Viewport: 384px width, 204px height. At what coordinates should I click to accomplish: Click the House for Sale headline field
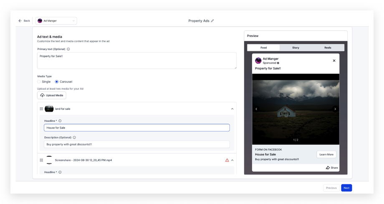click(136, 128)
